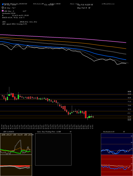Screen dimensions: 133x176
Task: Click the white 50 Day legend swatch
Action: click(x=3, y=8)
